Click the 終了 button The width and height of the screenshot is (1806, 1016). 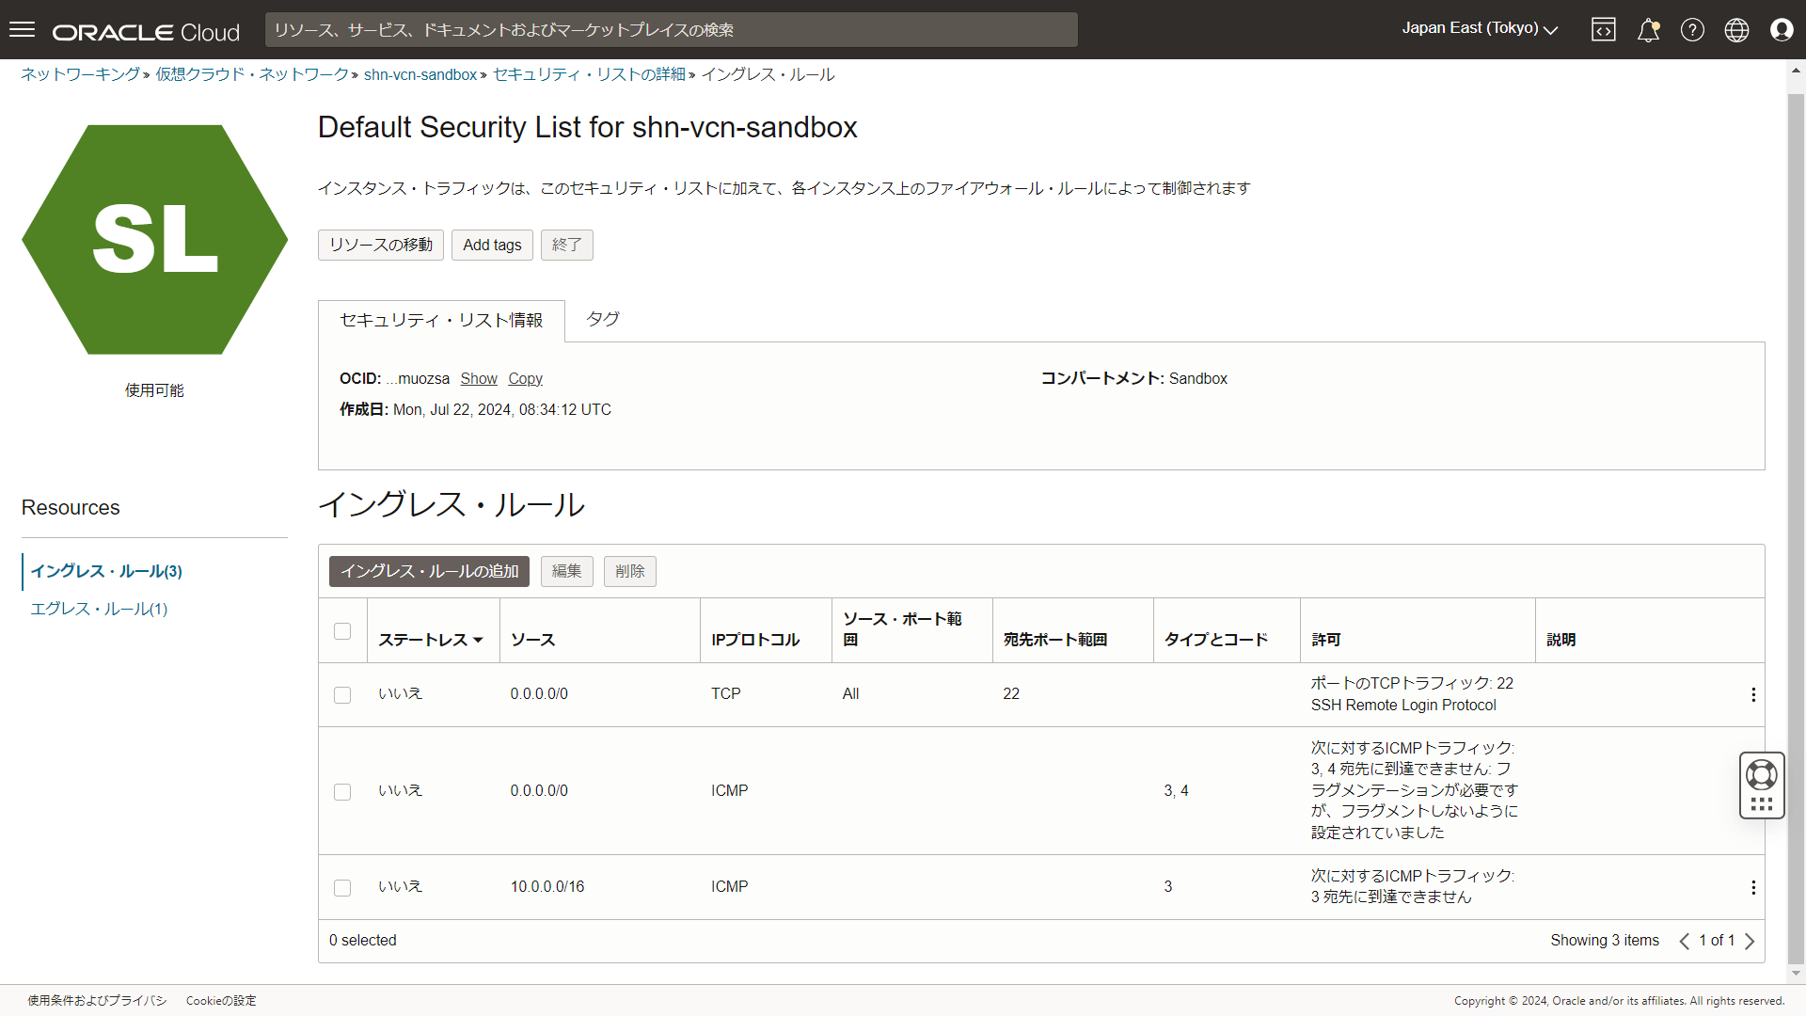(x=567, y=245)
